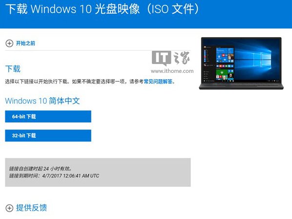Click the 32-bit 下载 button
Viewport: 292px width, 219px height.
pos(48,135)
